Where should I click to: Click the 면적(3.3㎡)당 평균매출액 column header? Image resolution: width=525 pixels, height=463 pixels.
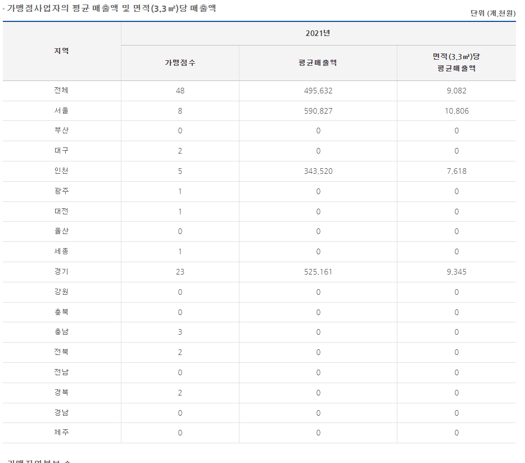pos(456,62)
